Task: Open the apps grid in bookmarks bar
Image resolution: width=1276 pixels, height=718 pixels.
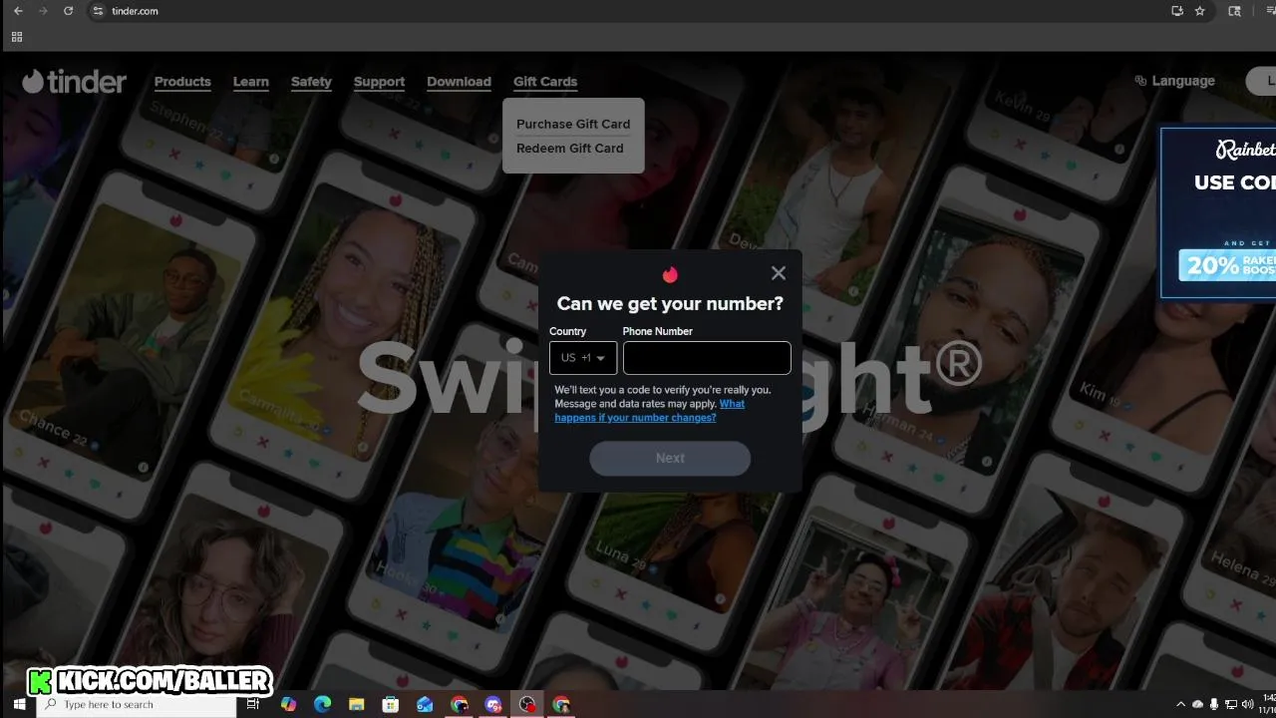Action: (x=17, y=37)
